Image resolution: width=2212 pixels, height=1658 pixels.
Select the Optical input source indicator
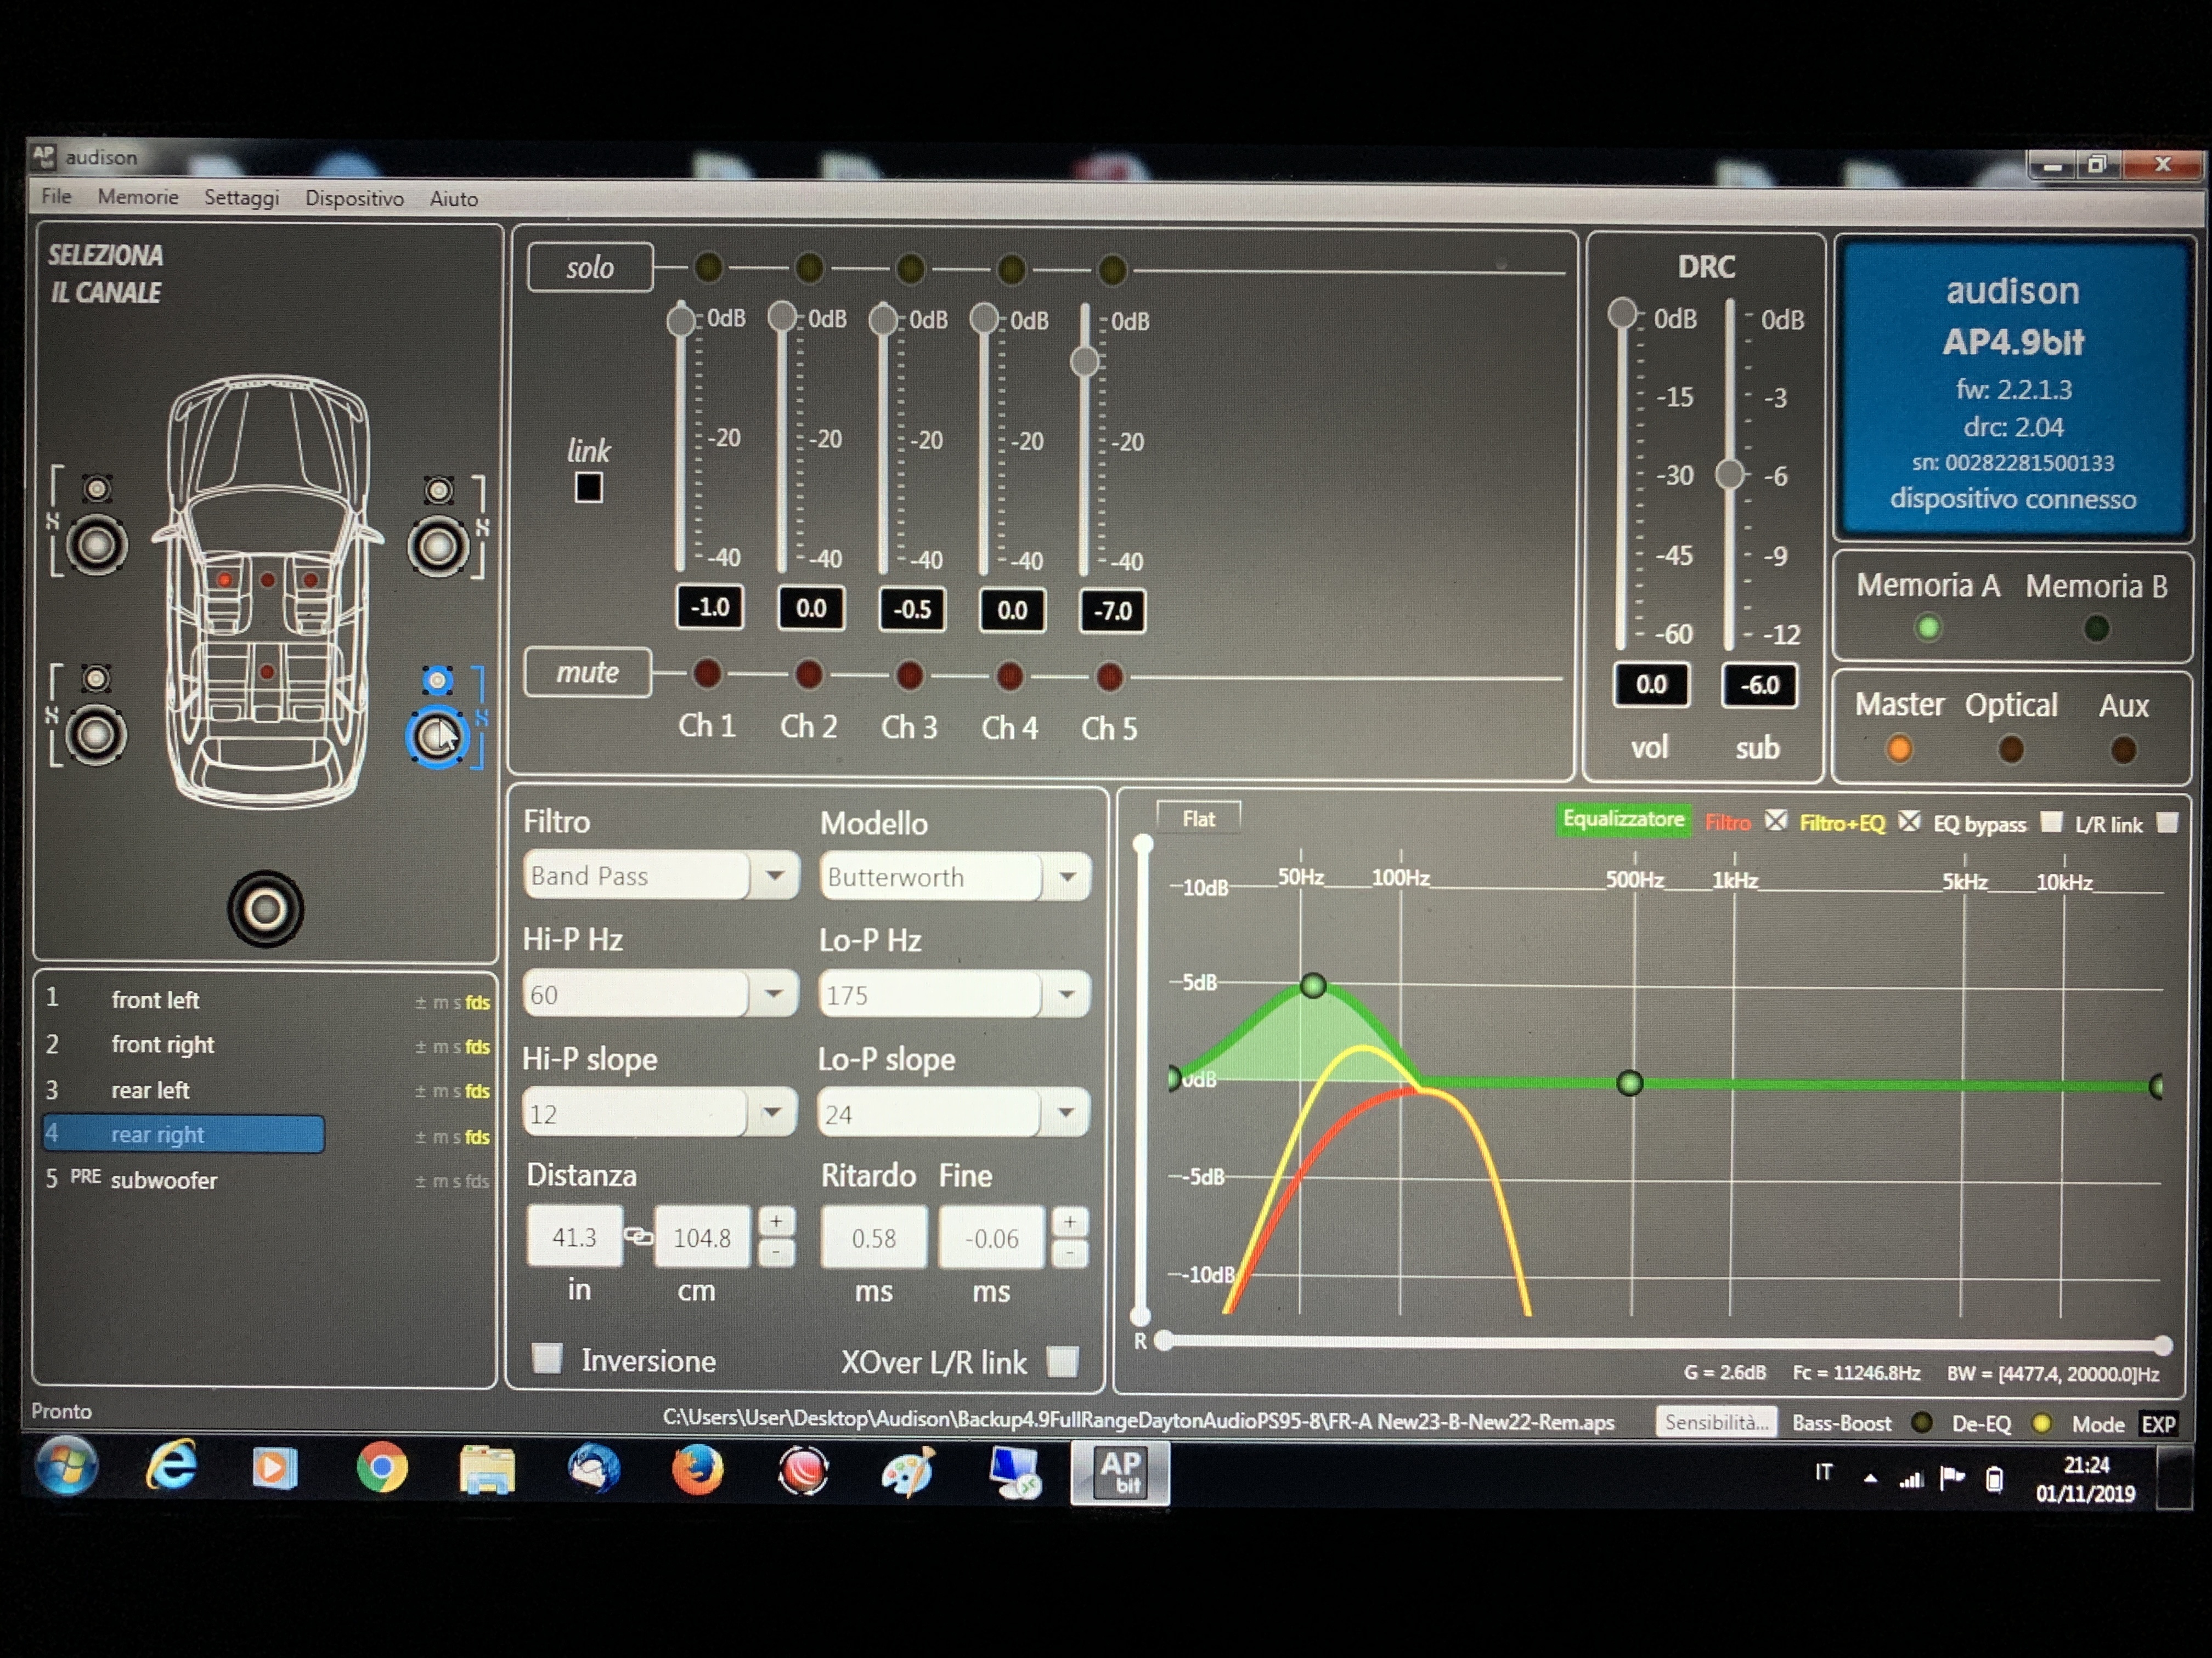(x=2009, y=748)
